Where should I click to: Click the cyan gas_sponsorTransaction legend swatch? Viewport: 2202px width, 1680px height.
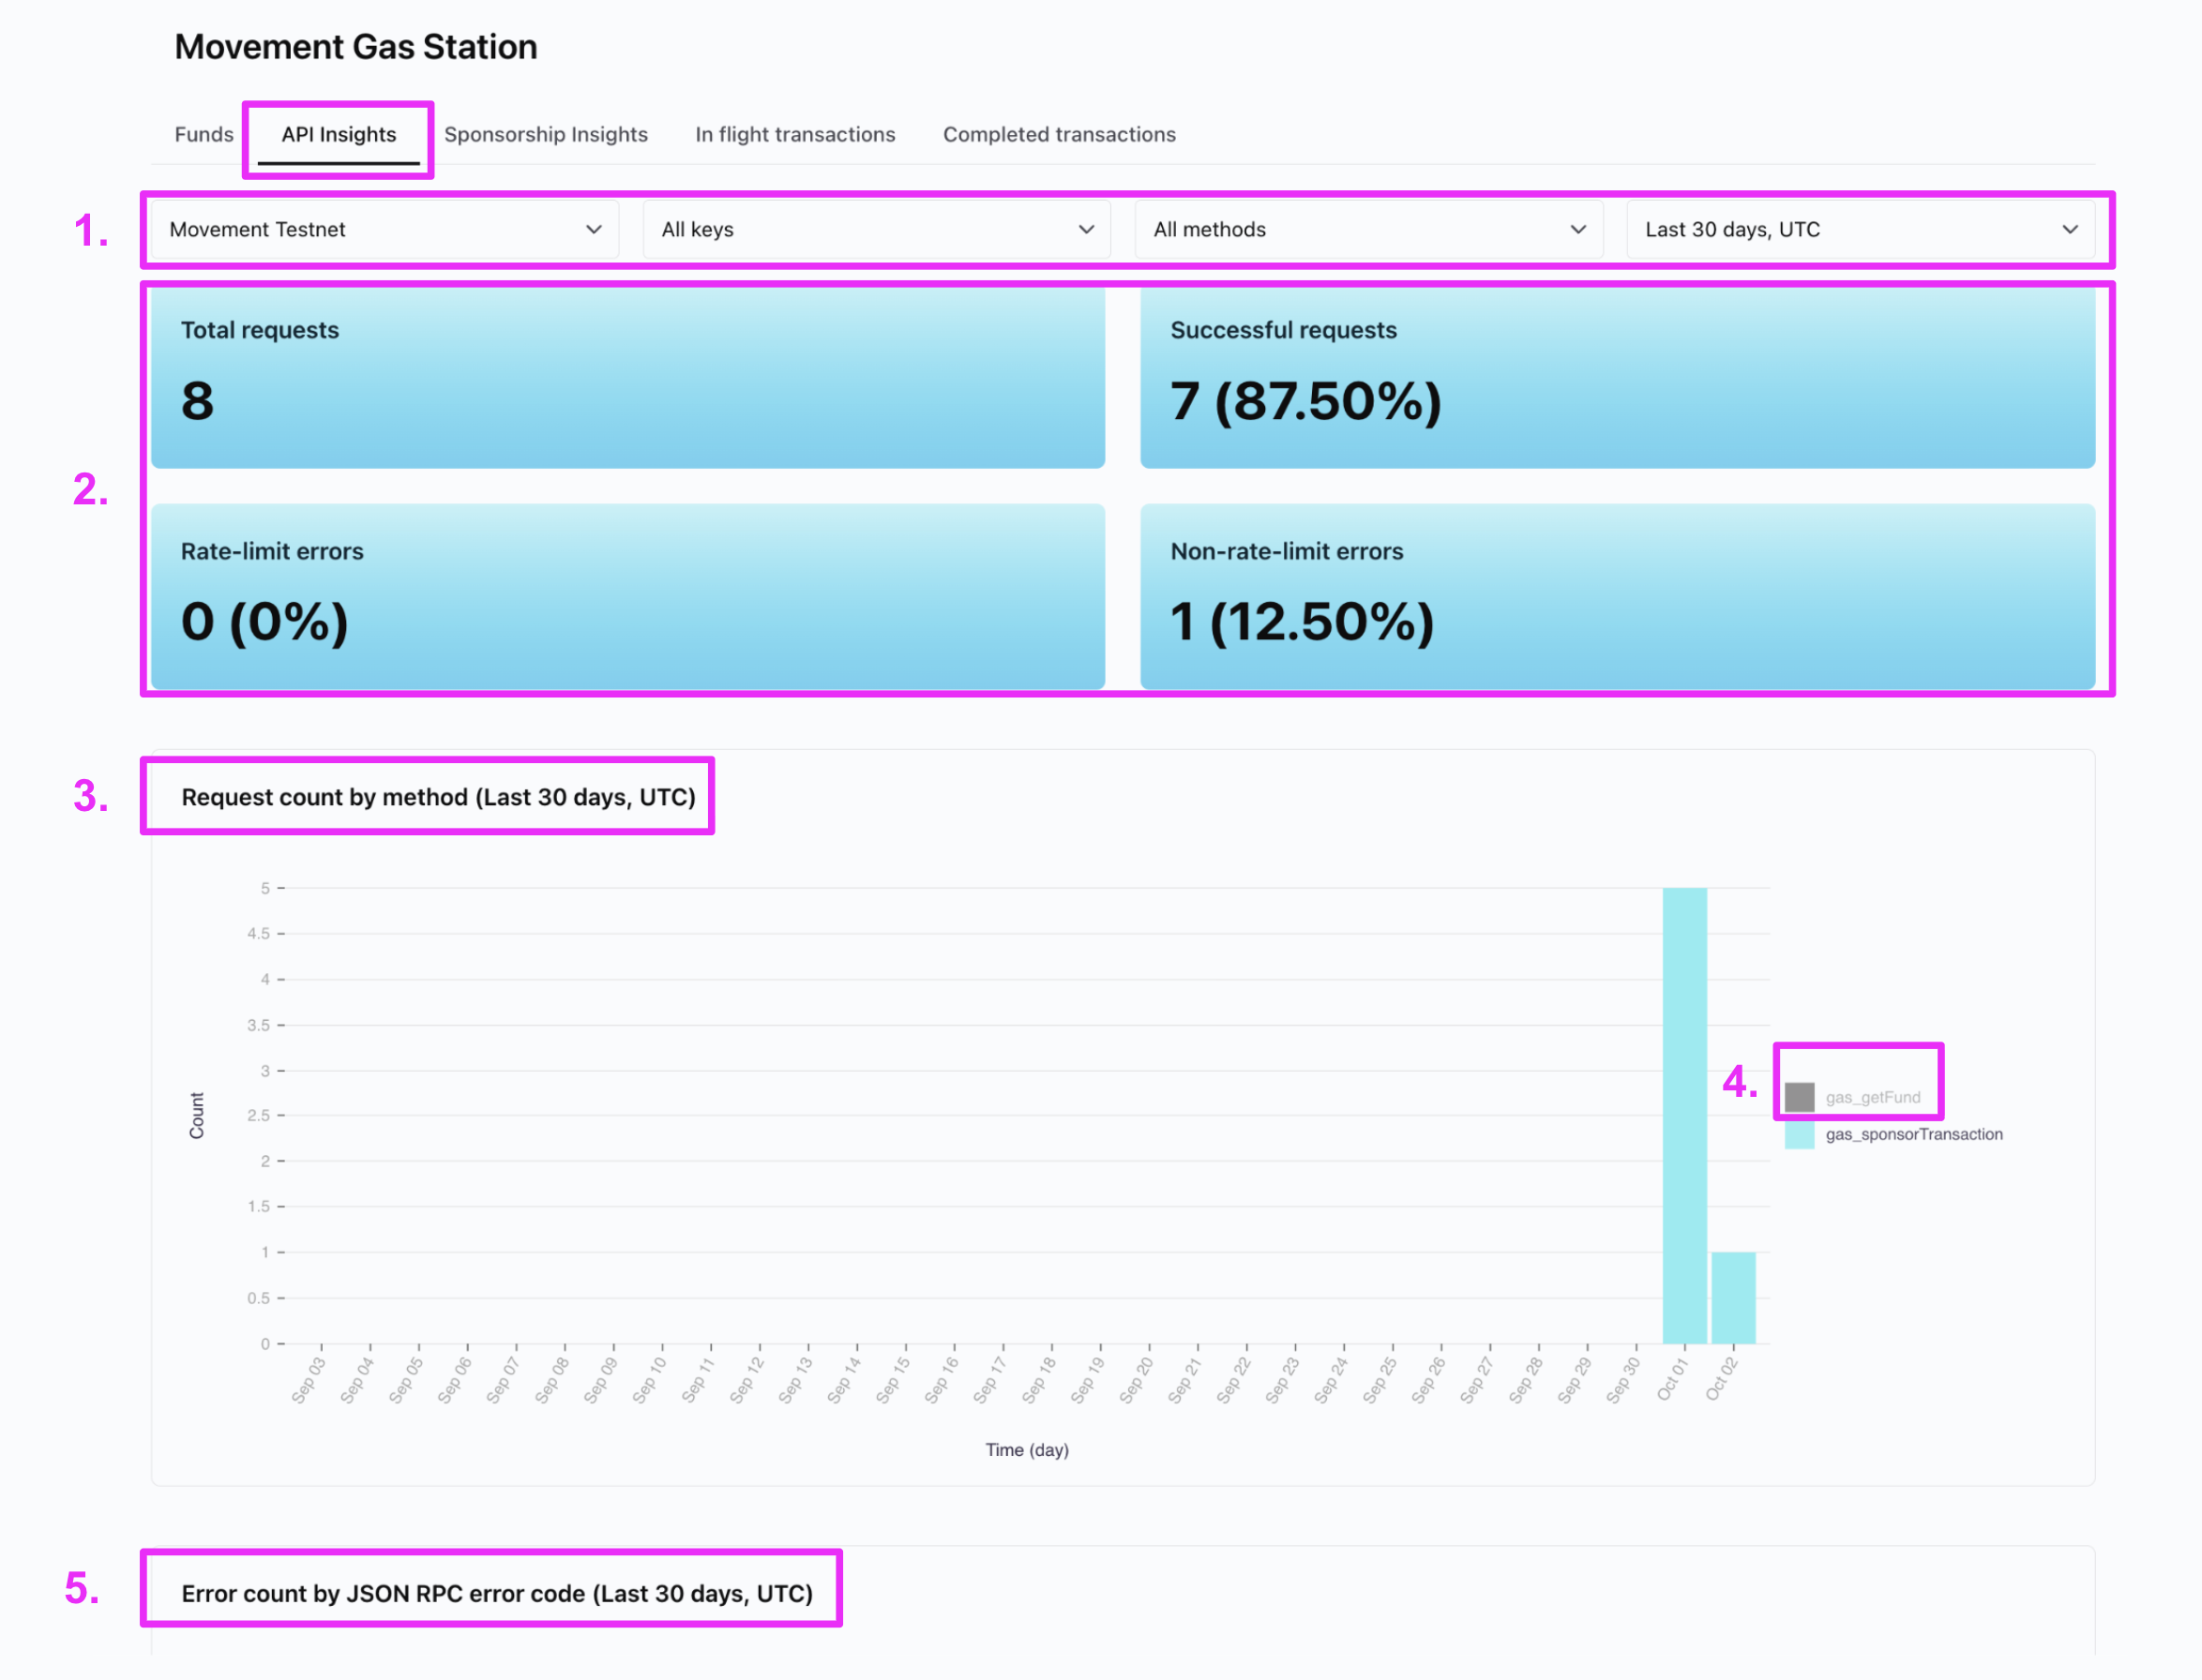[x=1799, y=1134]
